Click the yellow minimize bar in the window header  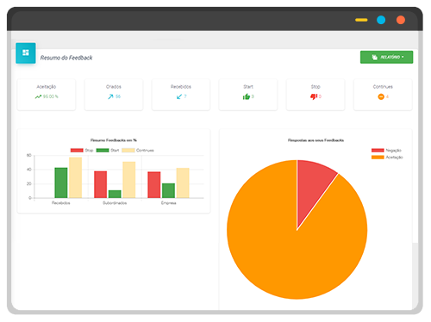point(361,20)
